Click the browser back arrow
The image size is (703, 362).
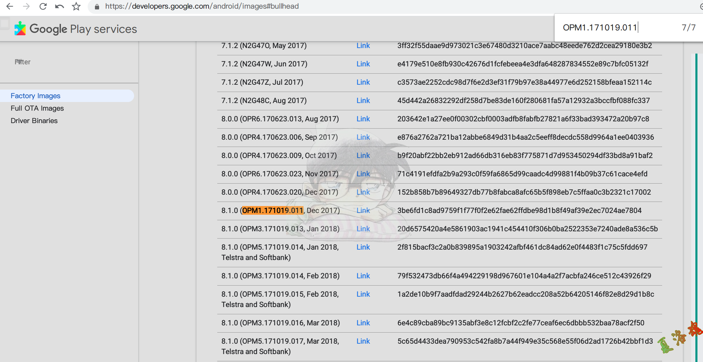10,6
